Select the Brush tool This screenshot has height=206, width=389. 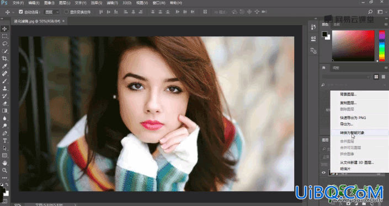point(4,81)
